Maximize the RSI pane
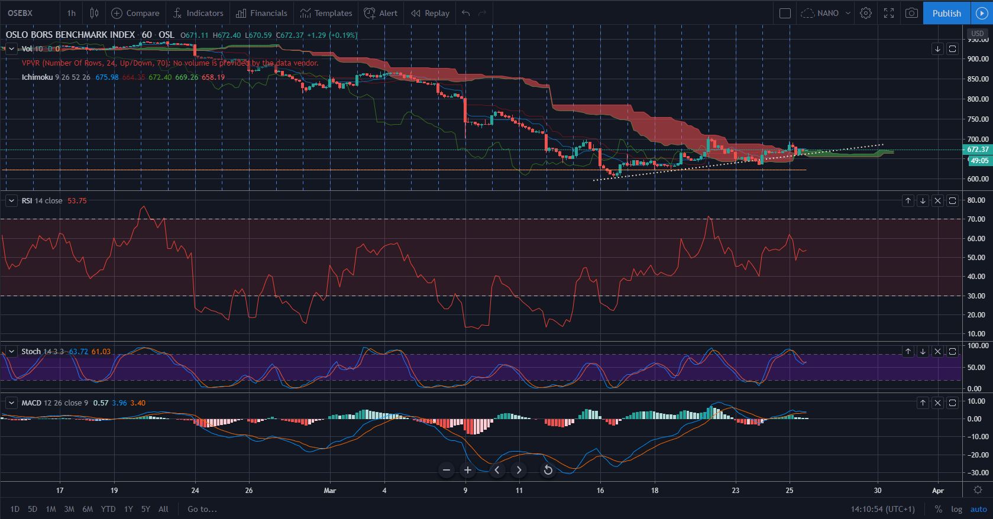 click(x=952, y=201)
